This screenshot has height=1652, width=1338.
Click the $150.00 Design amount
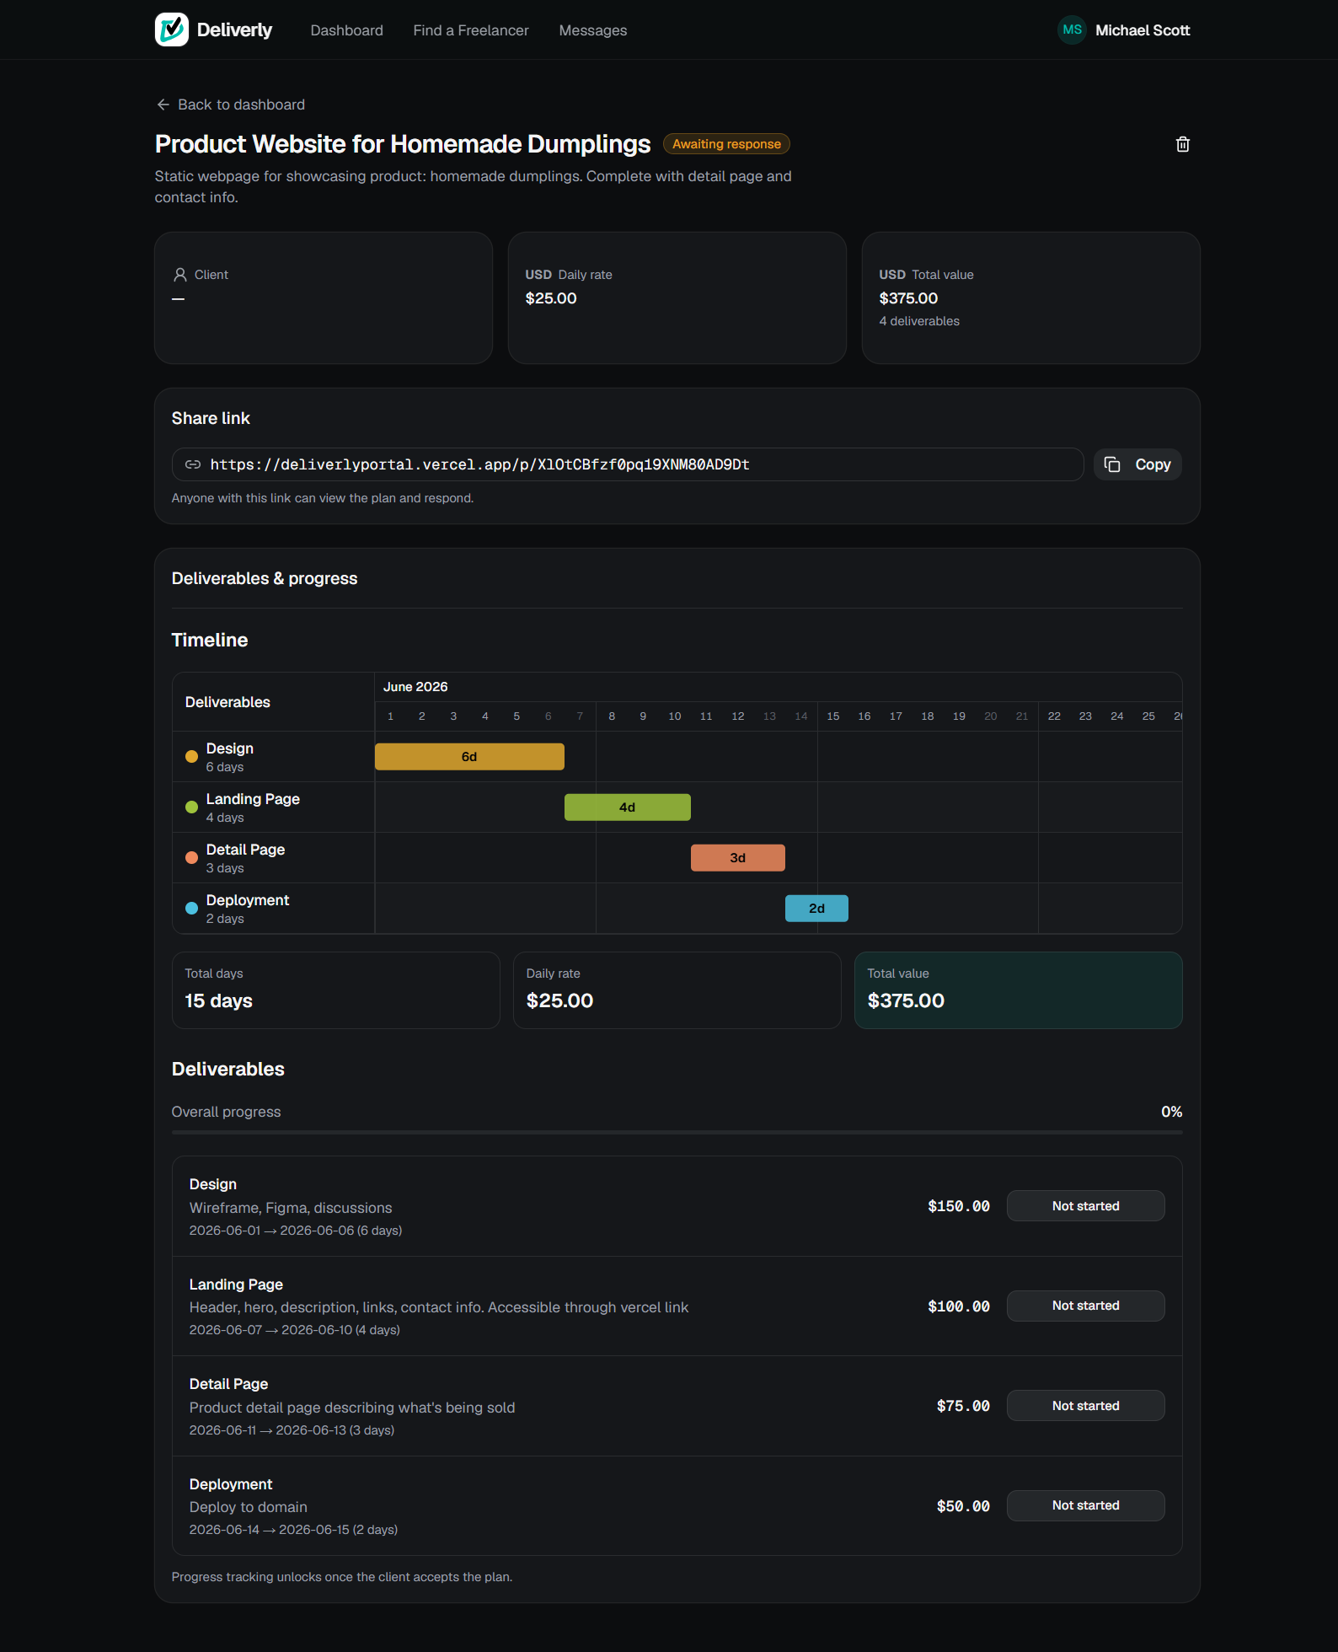point(959,1206)
